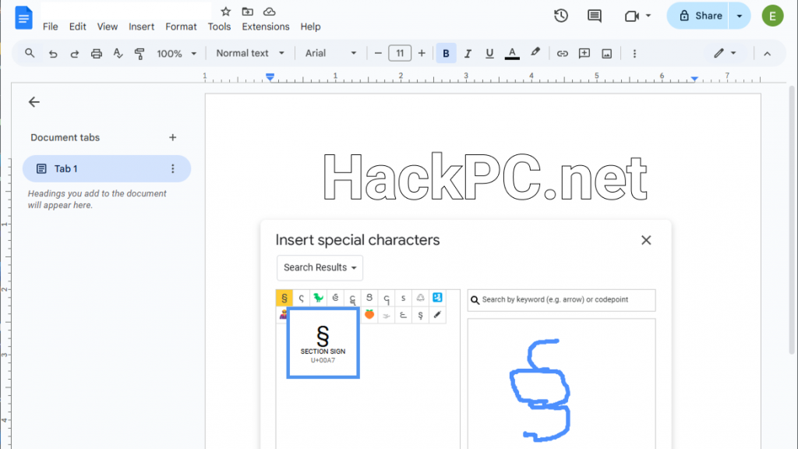Open the Help menu
798x449 pixels.
coord(310,27)
